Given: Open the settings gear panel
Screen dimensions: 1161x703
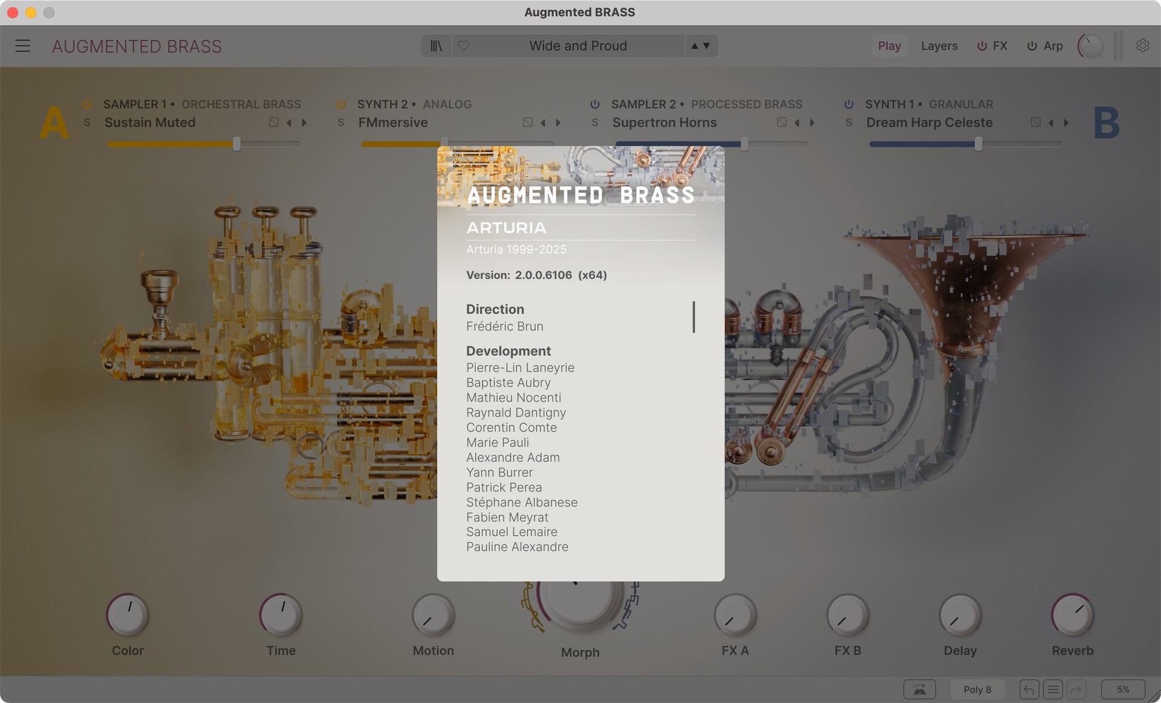Looking at the screenshot, I should pos(1142,46).
